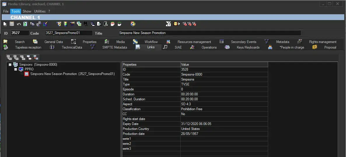
Task: Click the help question-mark arrow icon
Action: click(x=168, y=24)
